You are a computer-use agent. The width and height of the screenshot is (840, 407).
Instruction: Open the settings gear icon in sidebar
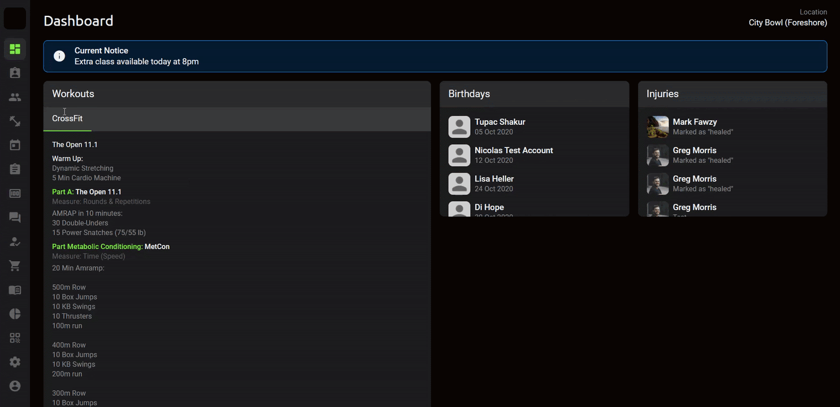coord(15,362)
